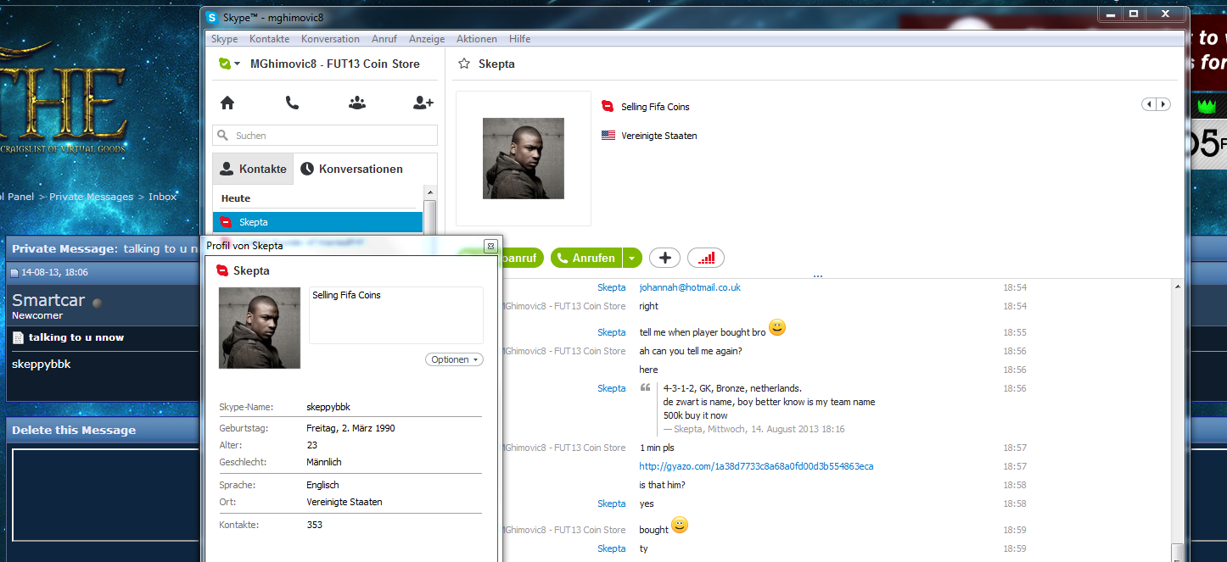Open the Anruf menu

[384, 39]
